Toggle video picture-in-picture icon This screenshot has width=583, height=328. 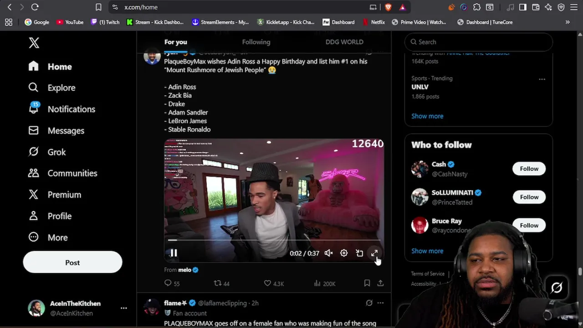(x=359, y=253)
